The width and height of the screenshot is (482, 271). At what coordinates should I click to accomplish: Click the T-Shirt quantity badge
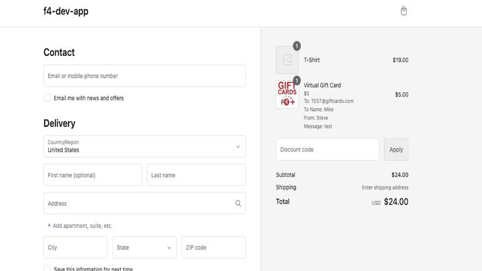click(x=297, y=46)
